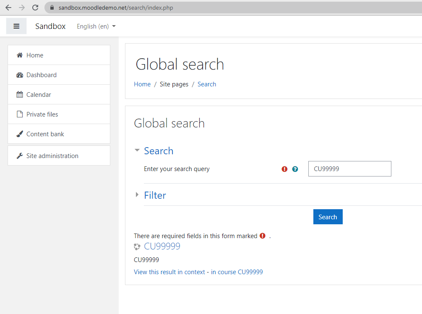Image resolution: width=422 pixels, height=314 pixels.
Task: Go back using the browser back arrow
Action: (x=8, y=8)
